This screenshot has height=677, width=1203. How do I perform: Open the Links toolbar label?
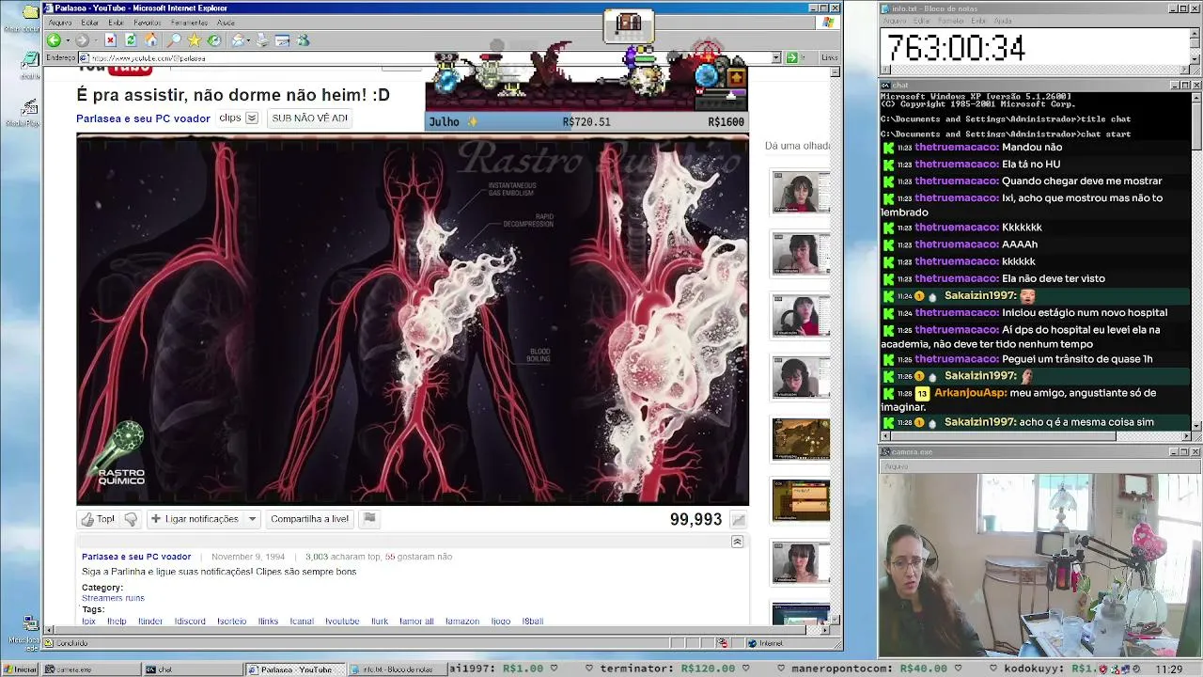[x=829, y=57]
